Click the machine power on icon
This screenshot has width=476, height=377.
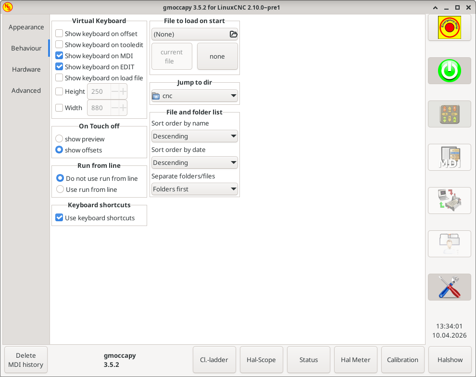coord(450,71)
